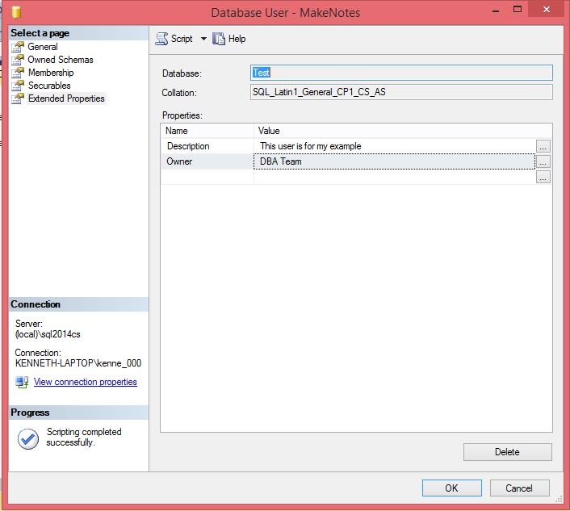Dismiss dialog with Cancel button
570x511 pixels.
pyautogui.click(x=518, y=488)
